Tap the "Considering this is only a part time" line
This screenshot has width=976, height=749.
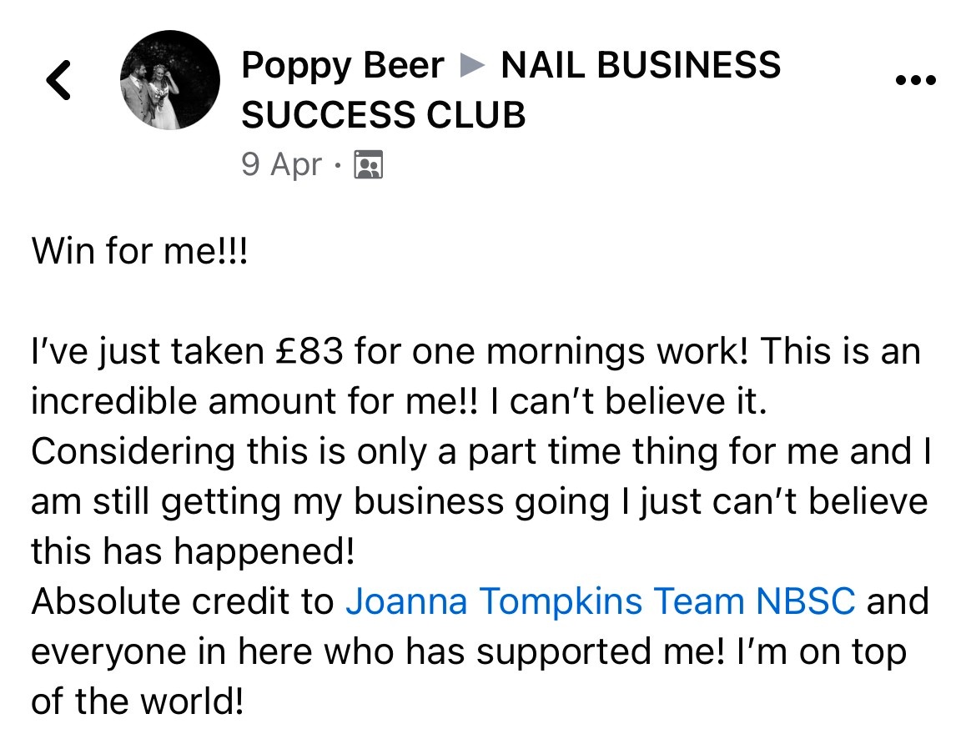click(x=481, y=451)
